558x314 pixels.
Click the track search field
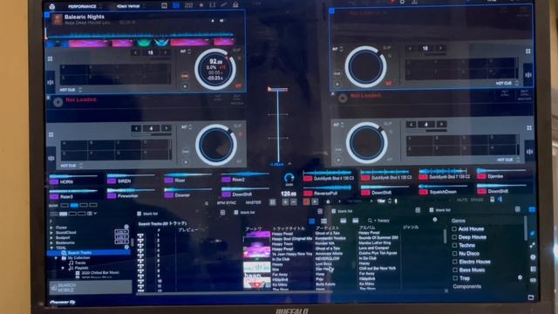click(x=402, y=221)
